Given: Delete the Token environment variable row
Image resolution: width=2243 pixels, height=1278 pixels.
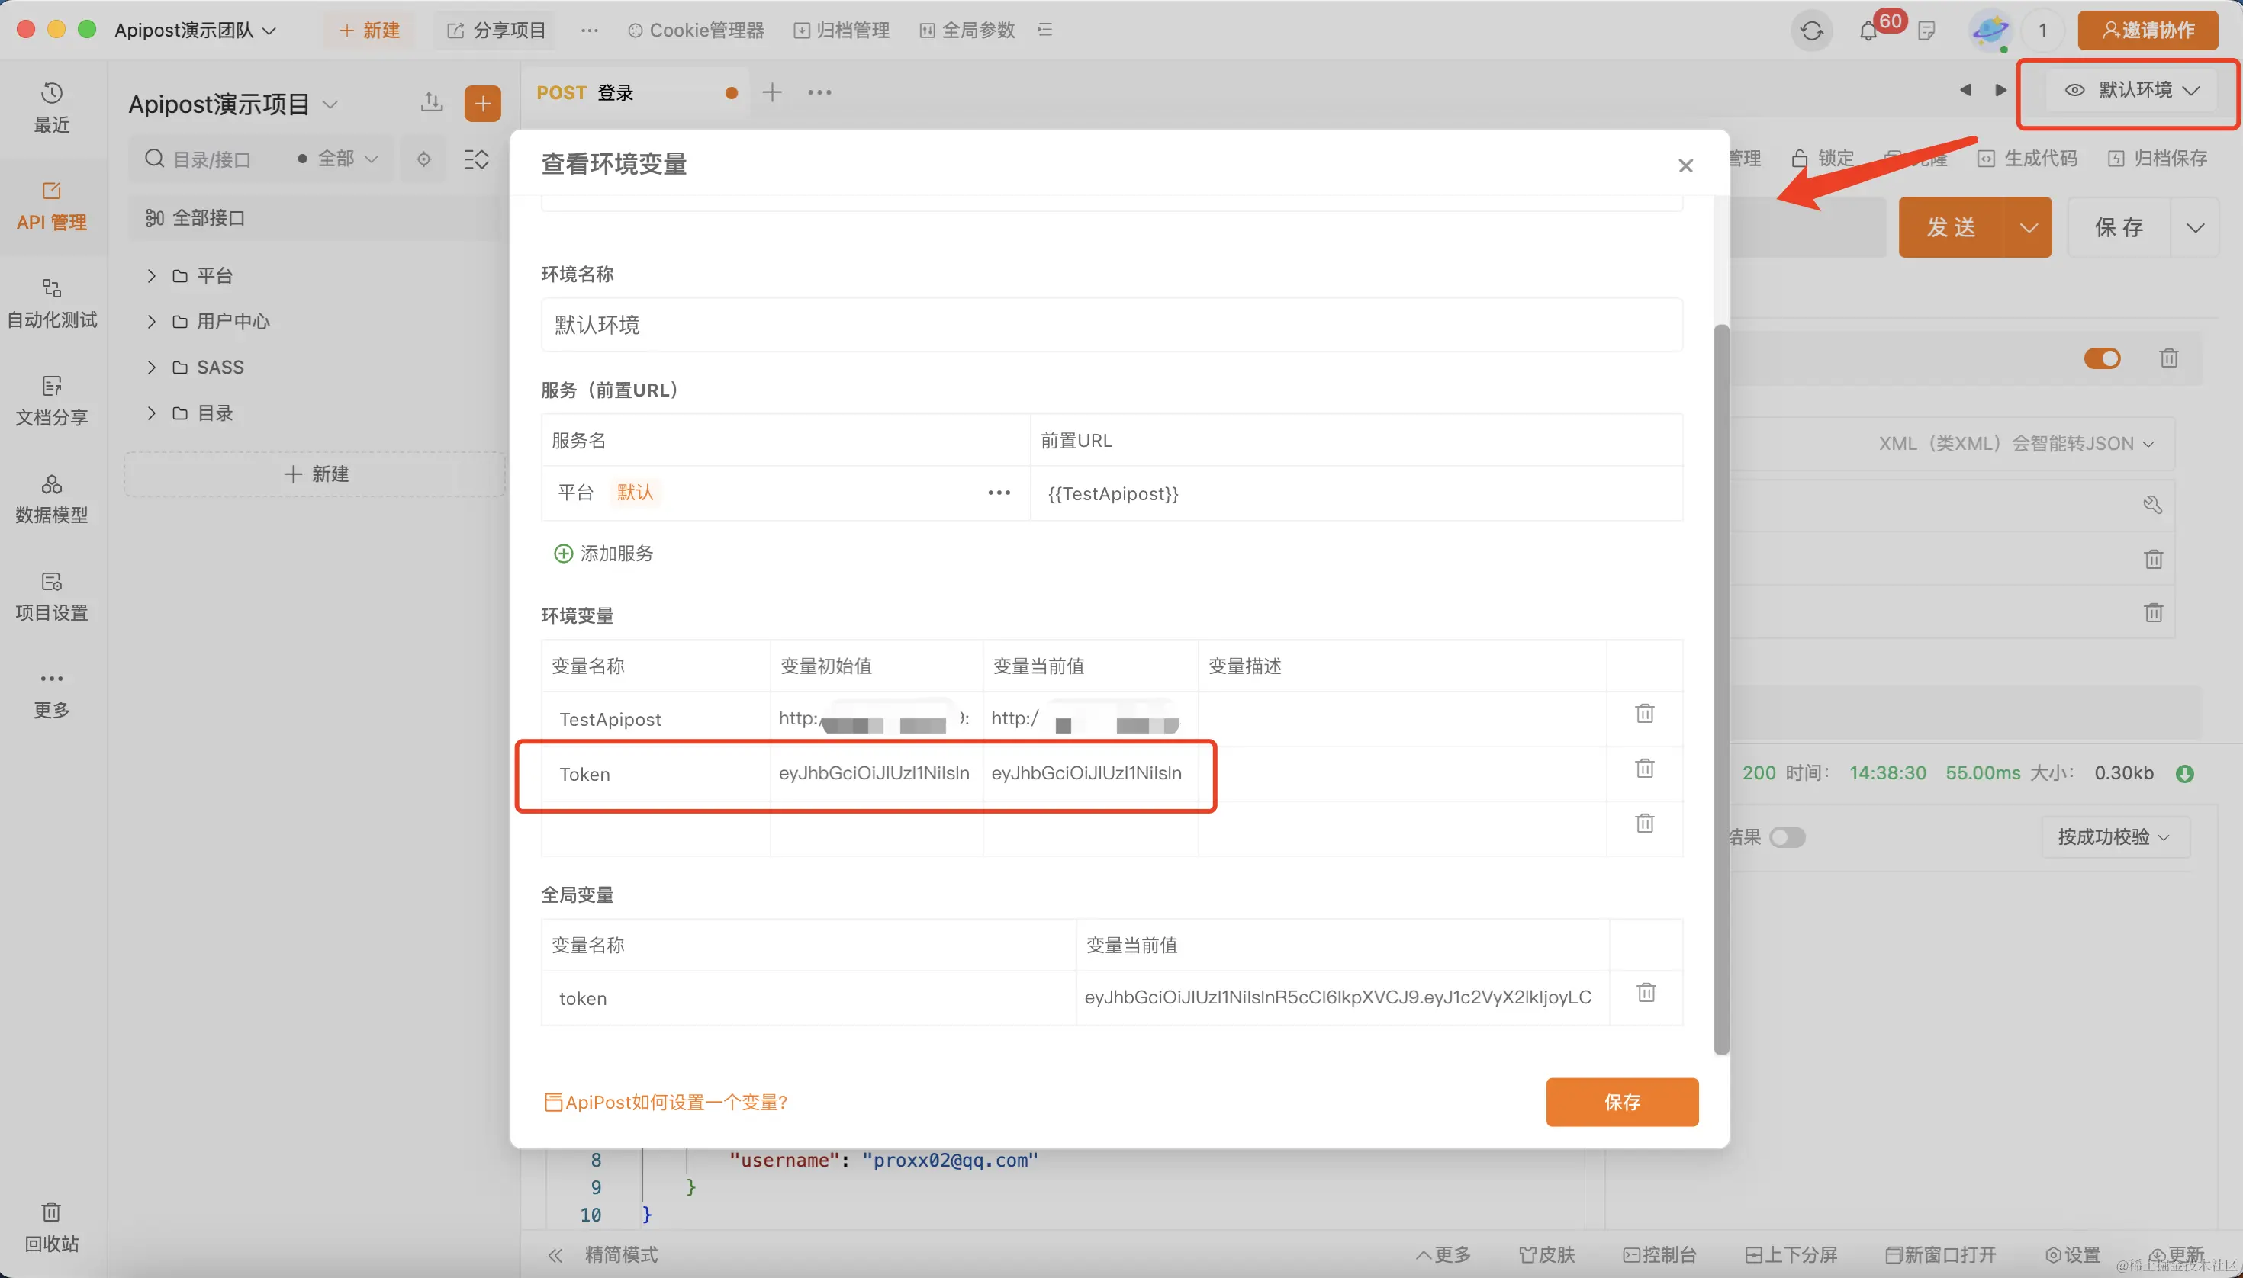Looking at the screenshot, I should coord(1644,768).
